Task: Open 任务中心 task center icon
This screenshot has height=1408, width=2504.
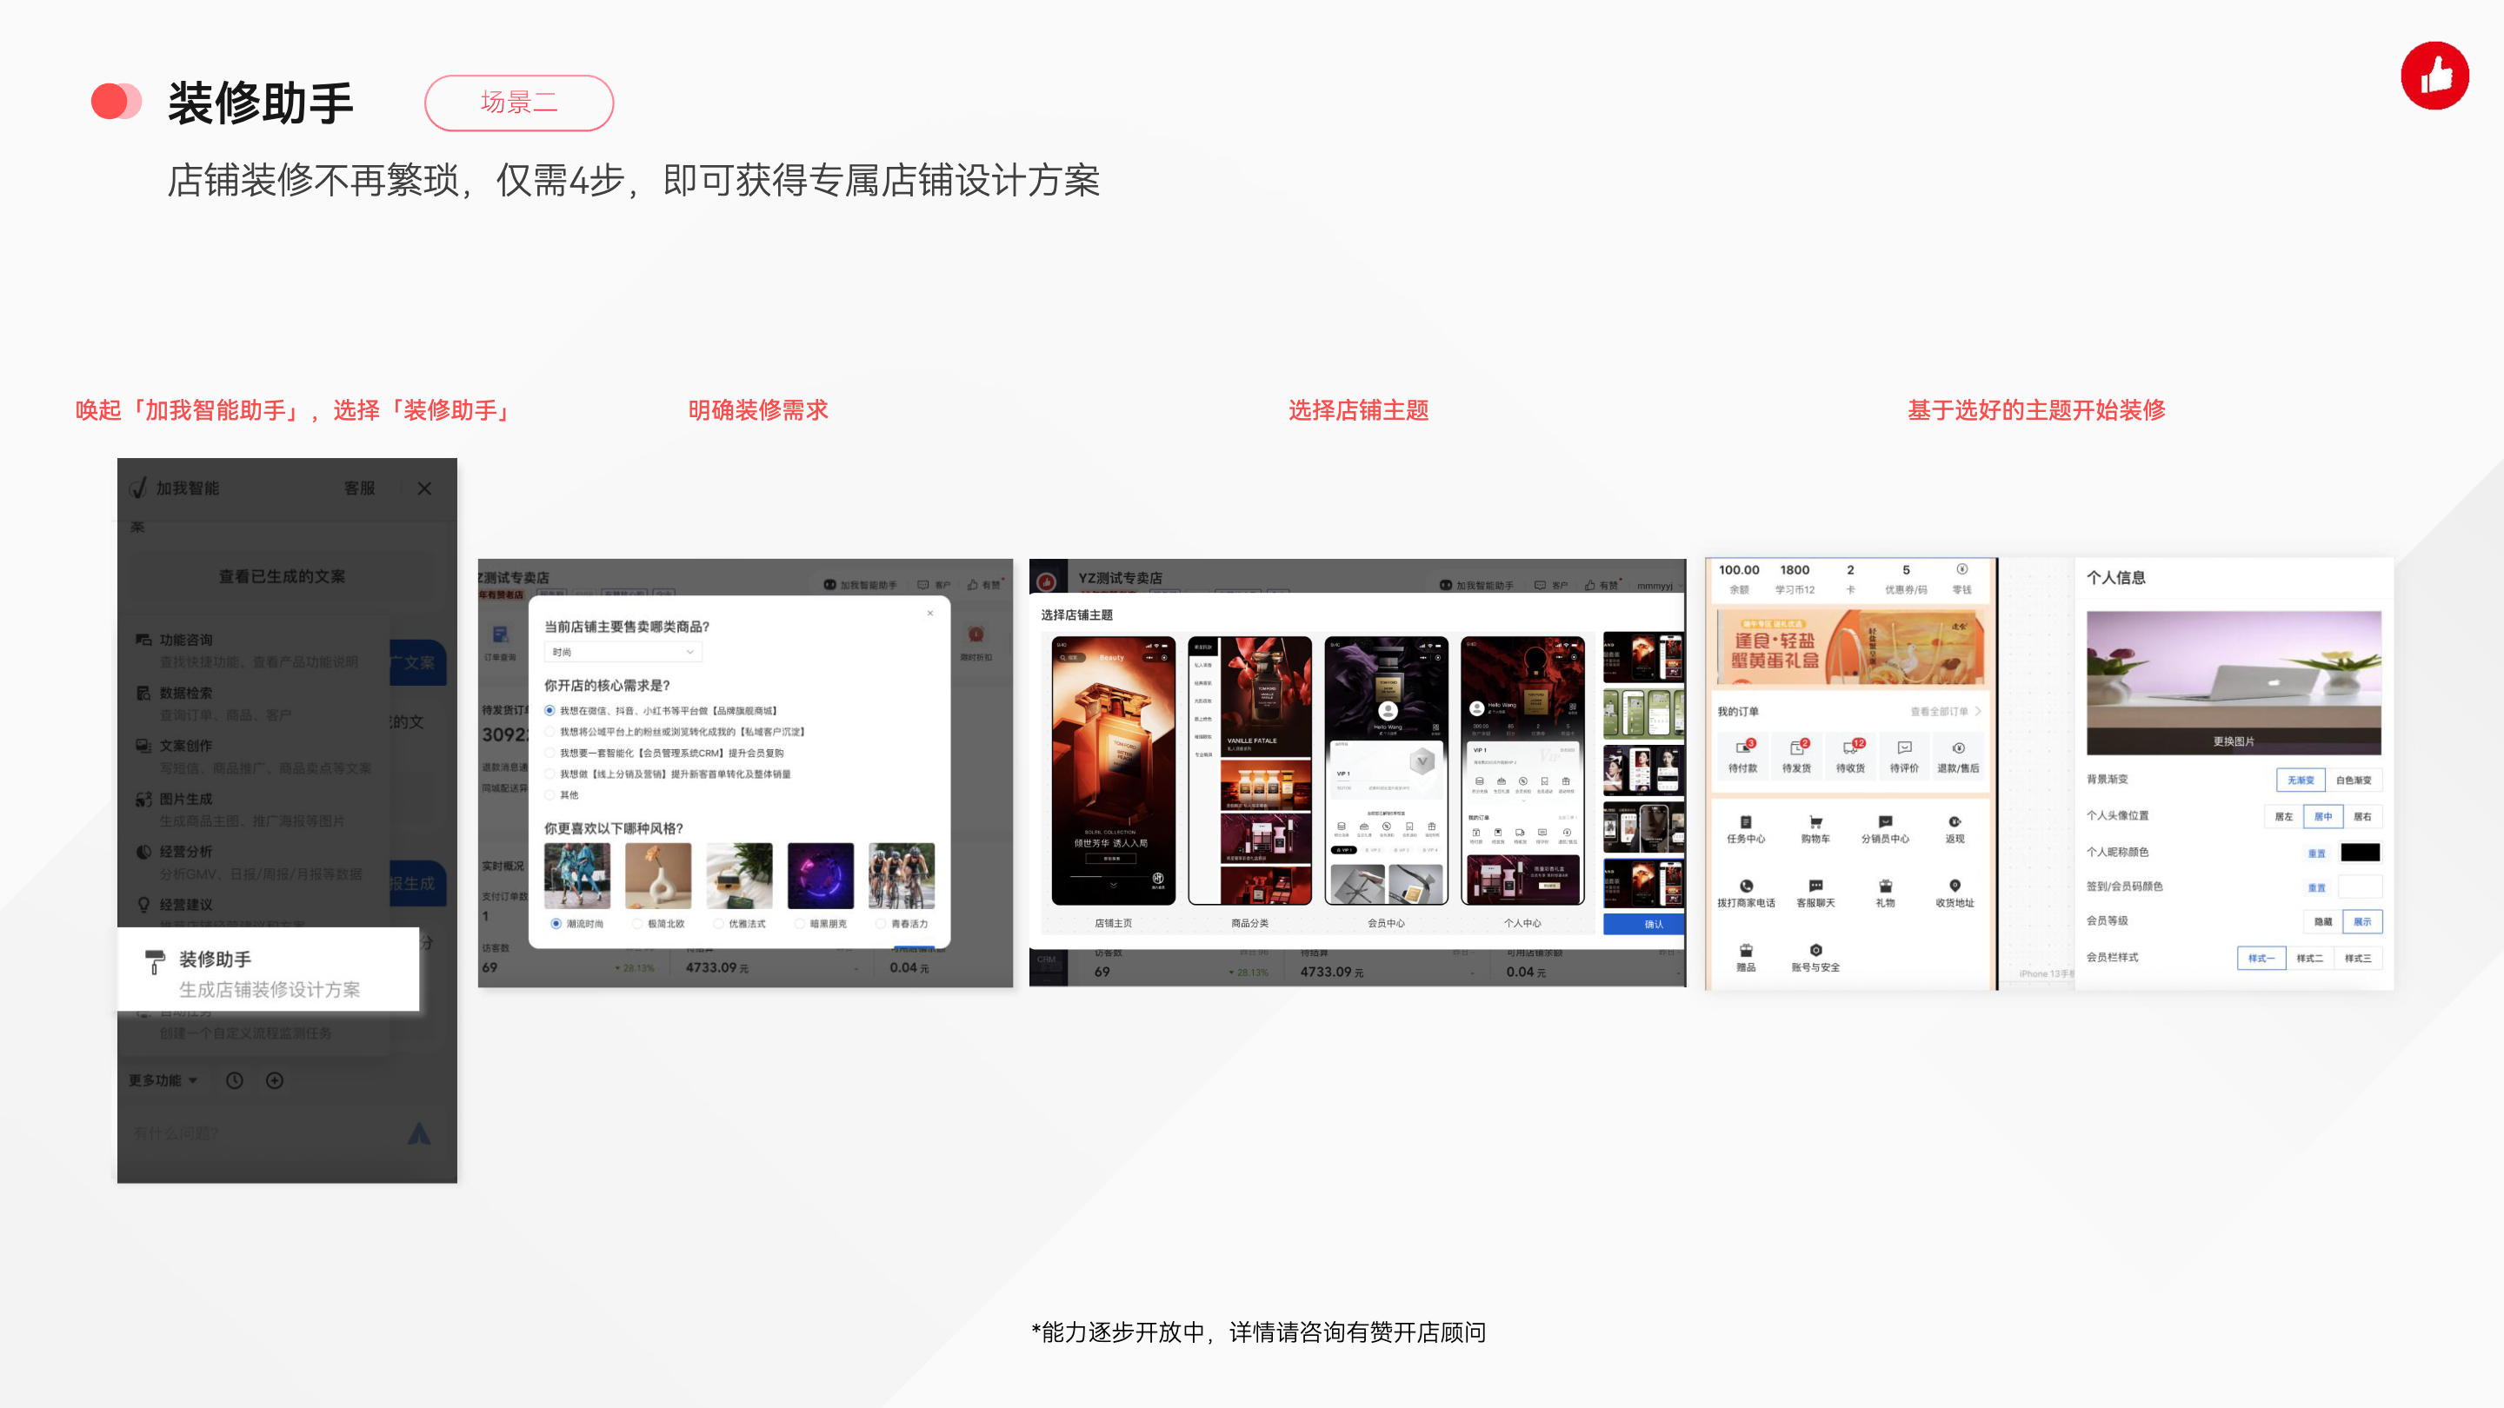Action: click(x=1746, y=822)
